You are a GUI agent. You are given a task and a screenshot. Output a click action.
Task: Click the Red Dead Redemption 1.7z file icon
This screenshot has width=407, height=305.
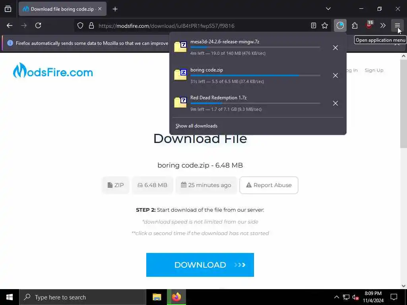point(180,102)
